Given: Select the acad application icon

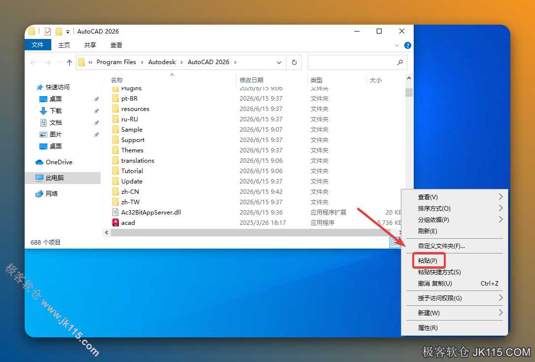Looking at the screenshot, I should 115,222.
